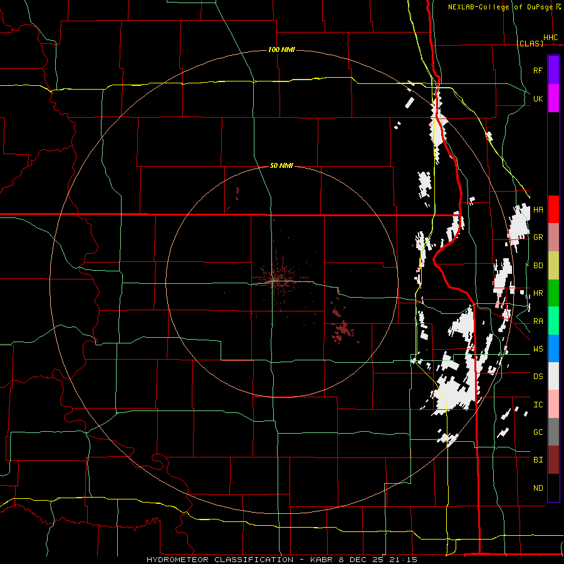564x564 pixels.
Task: Click the 'HA' legend label
Action: pos(538,209)
